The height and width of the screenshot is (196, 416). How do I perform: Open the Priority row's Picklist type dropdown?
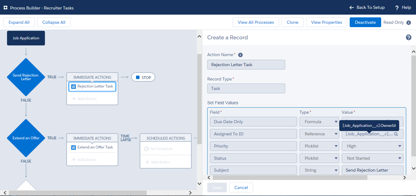[319, 146]
